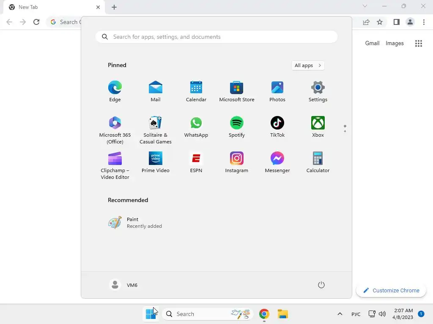The height and width of the screenshot is (324, 433).
Task: Close the New Tab tab
Action: (x=98, y=7)
